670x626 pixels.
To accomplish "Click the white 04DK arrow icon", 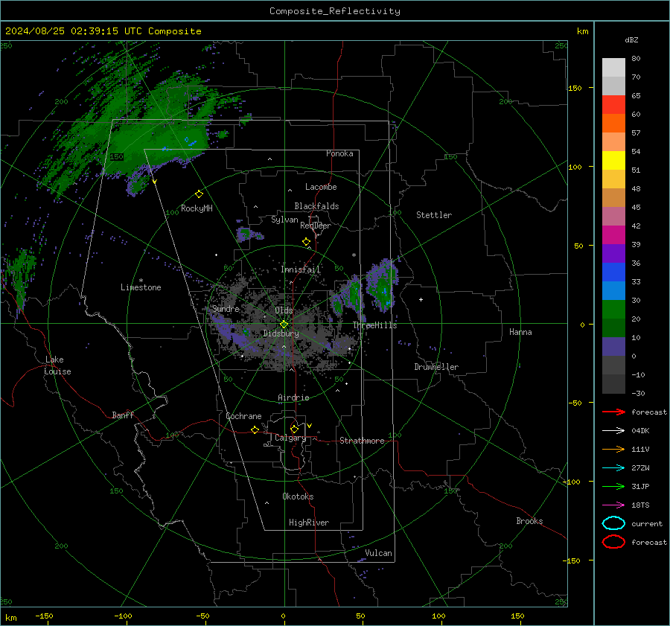I will (613, 431).
